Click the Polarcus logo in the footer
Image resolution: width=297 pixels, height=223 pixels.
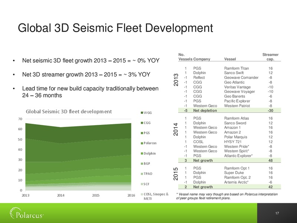pos(27,213)
